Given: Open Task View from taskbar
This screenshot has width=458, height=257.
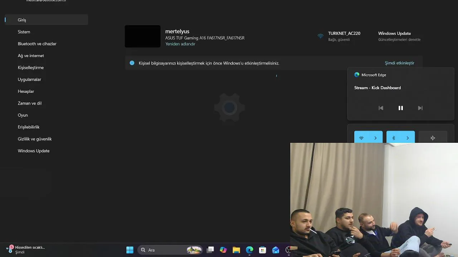Looking at the screenshot, I should 210,250.
